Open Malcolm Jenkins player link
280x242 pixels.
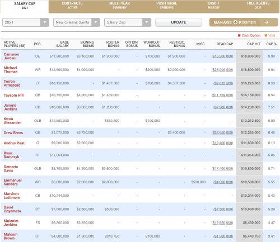(11, 222)
